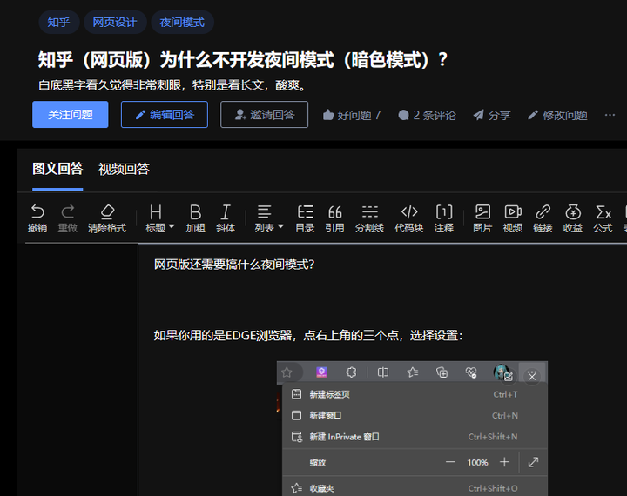Click the split screen icon in screenshot
This screenshot has height=496, width=627.
pos(383,372)
